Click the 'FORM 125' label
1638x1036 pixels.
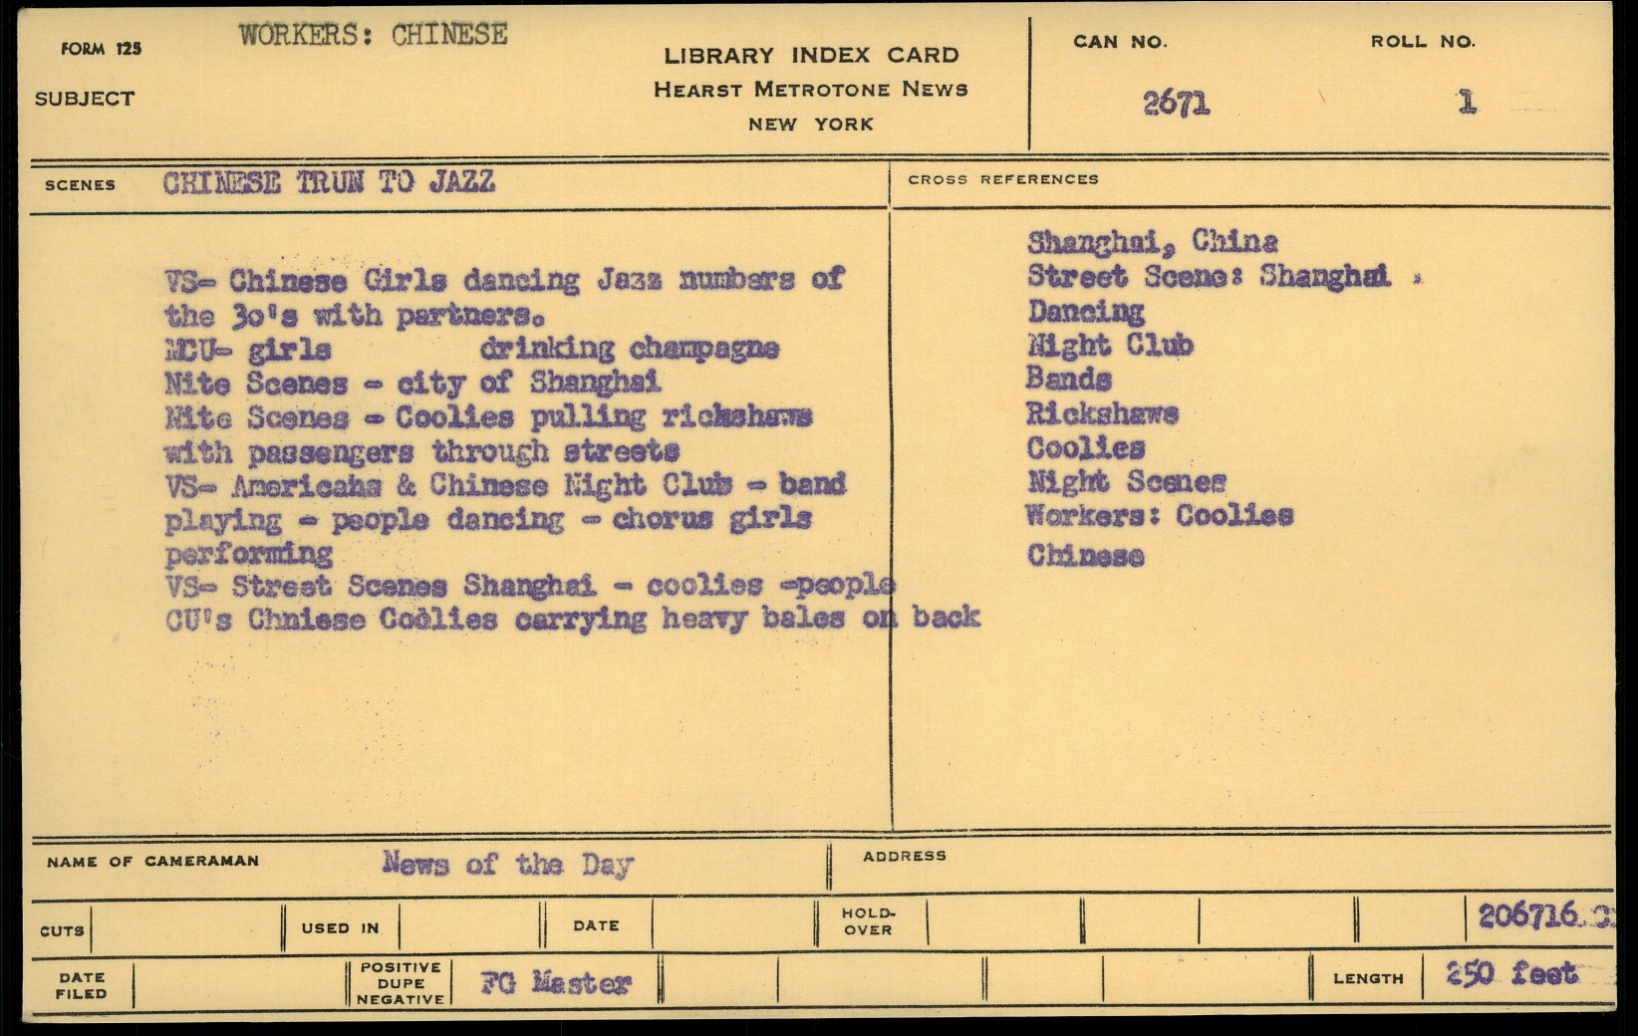(x=101, y=49)
